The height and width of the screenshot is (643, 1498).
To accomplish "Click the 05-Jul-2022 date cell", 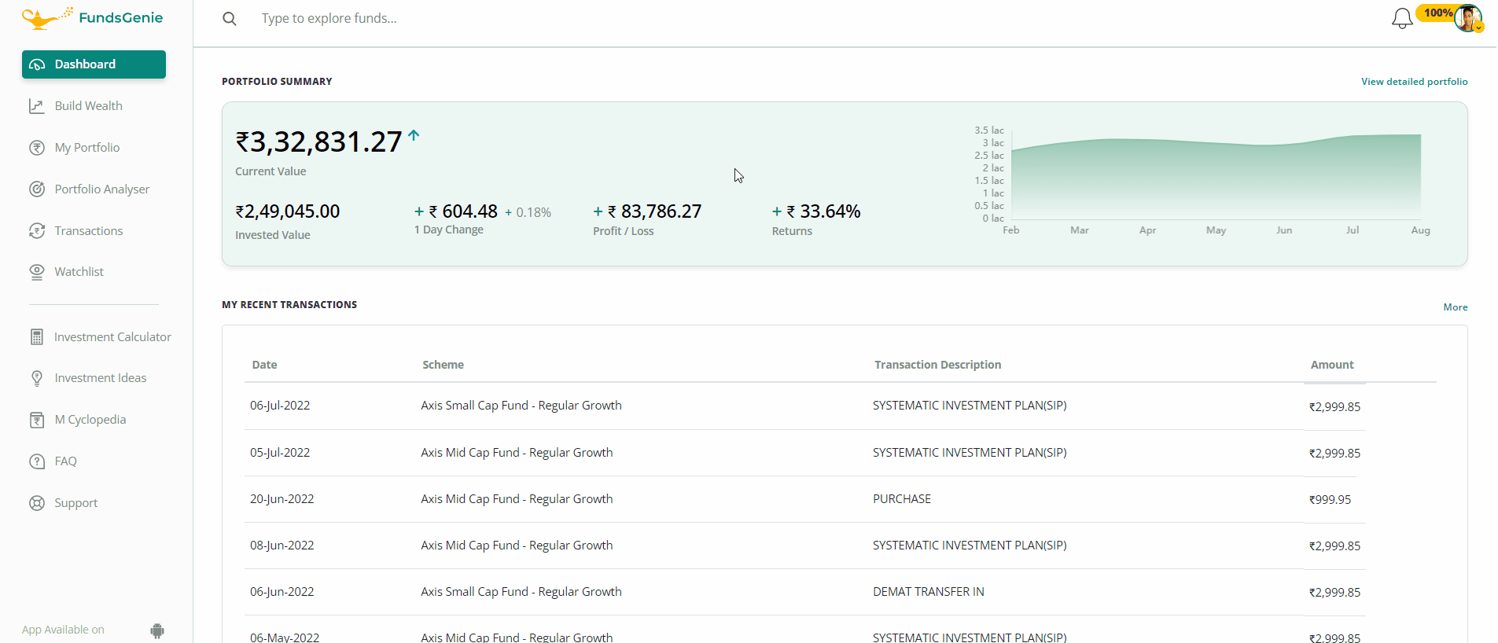I will click(x=280, y=453).
